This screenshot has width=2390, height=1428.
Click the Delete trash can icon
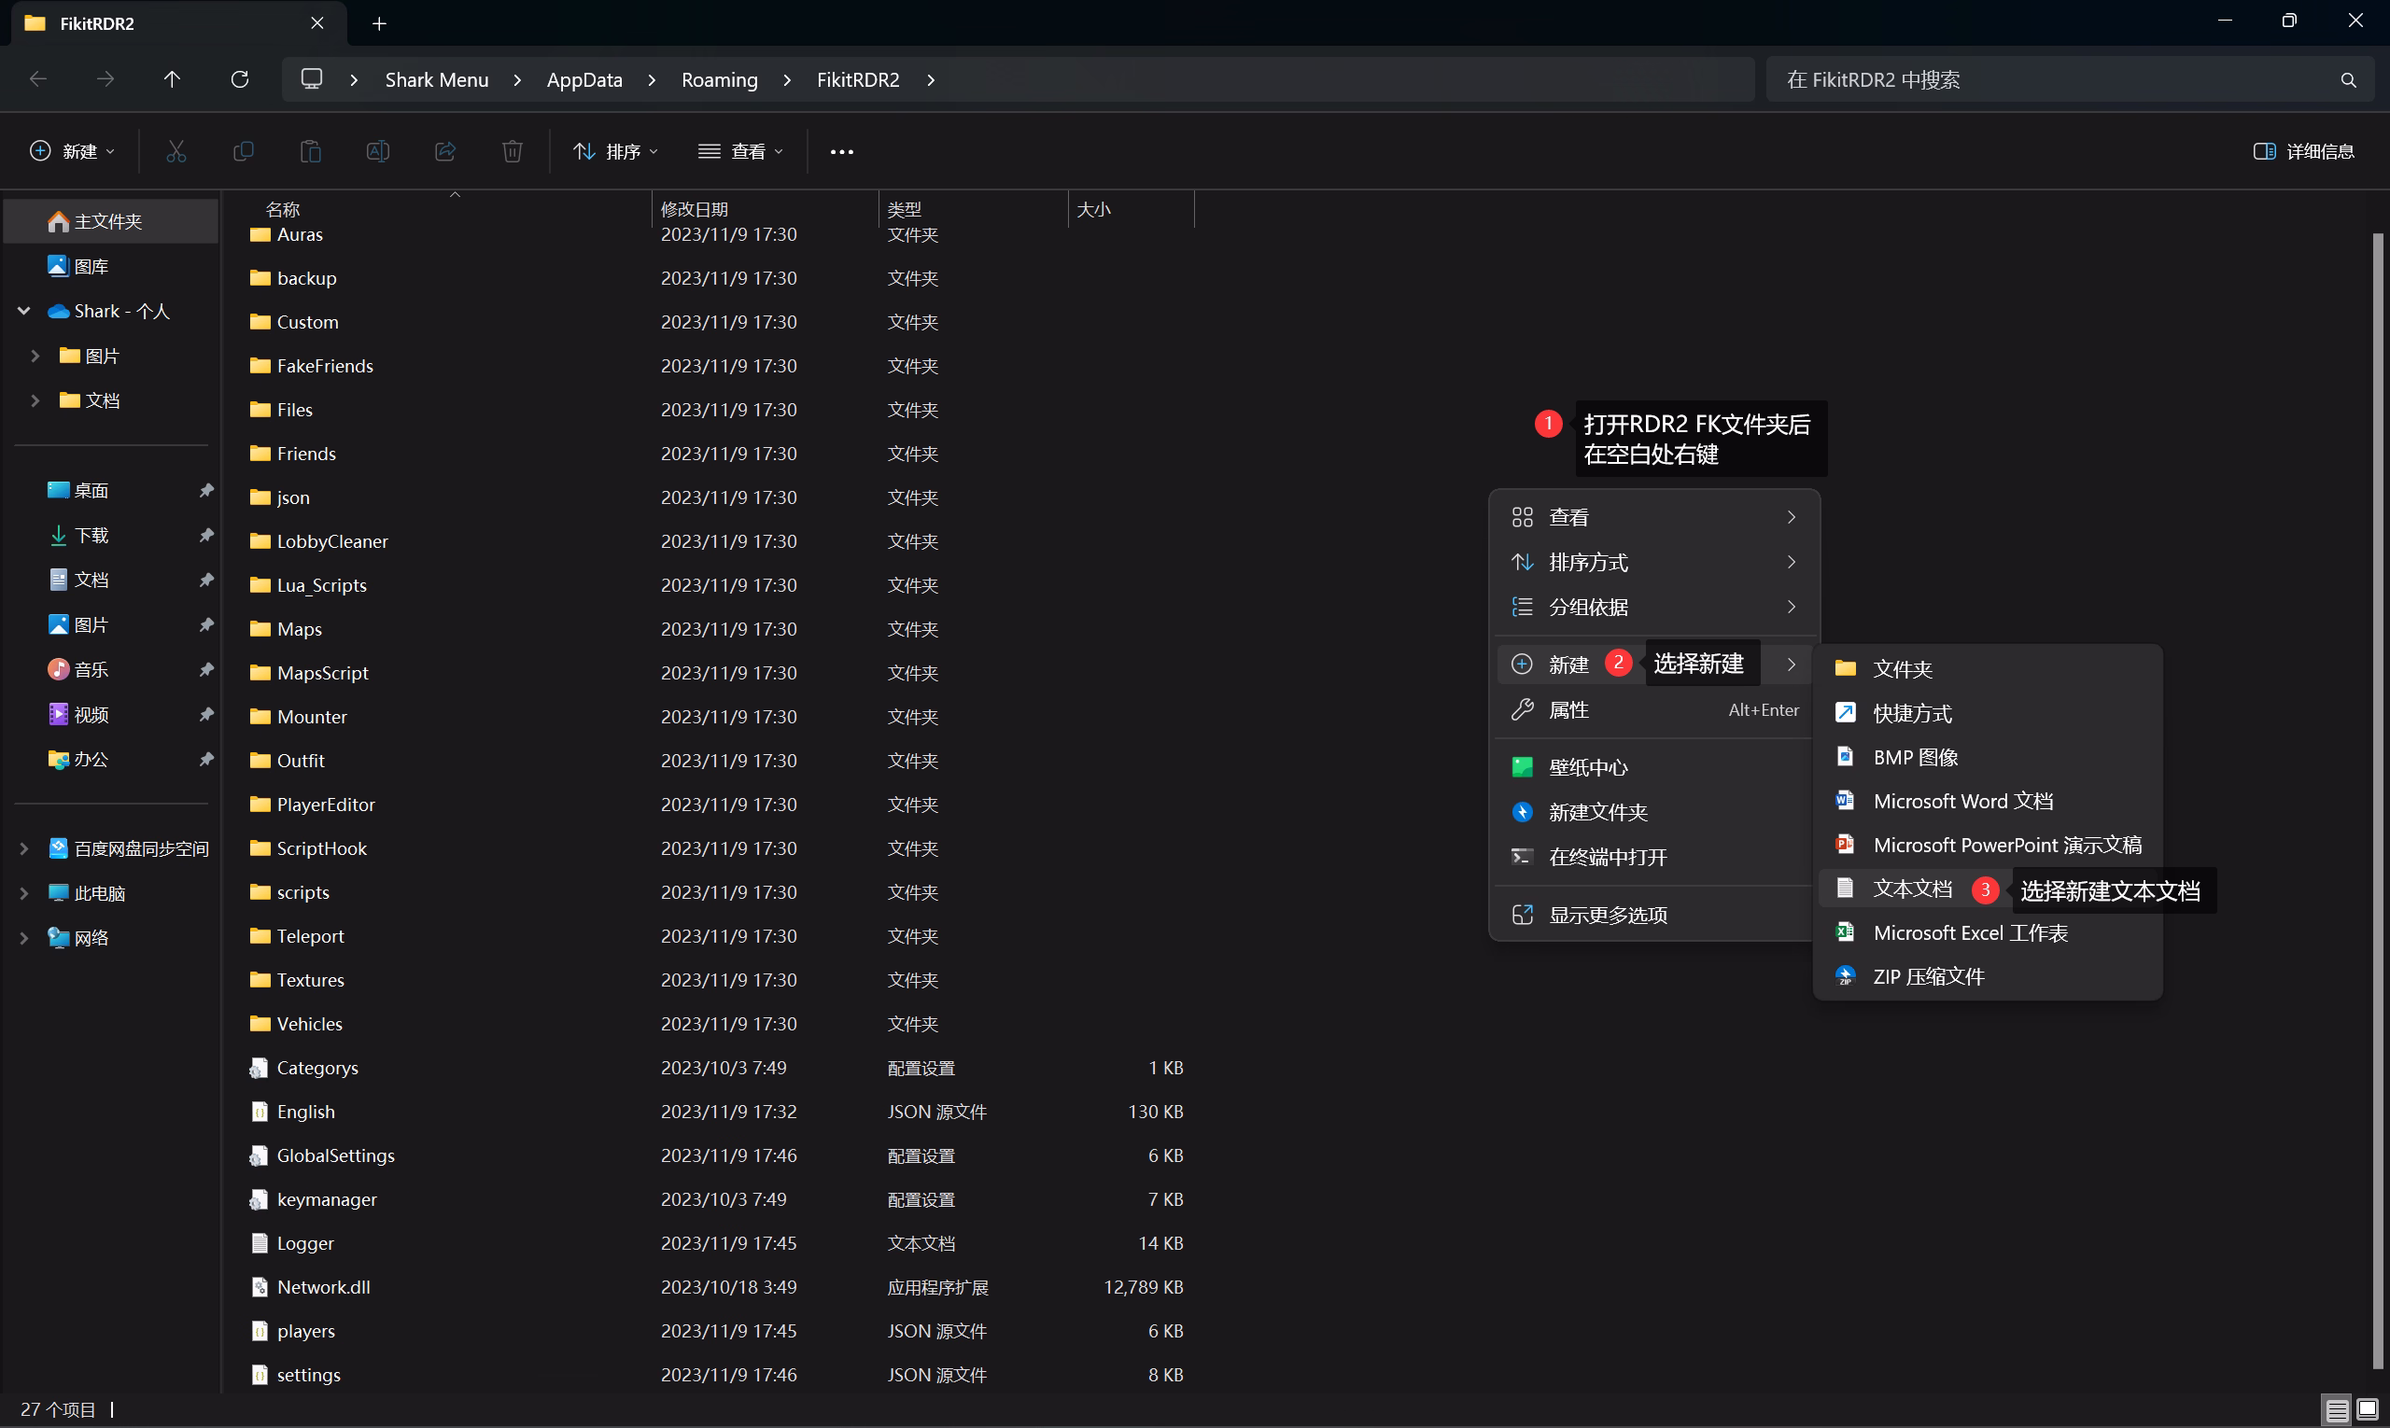[x=512, y=151]
